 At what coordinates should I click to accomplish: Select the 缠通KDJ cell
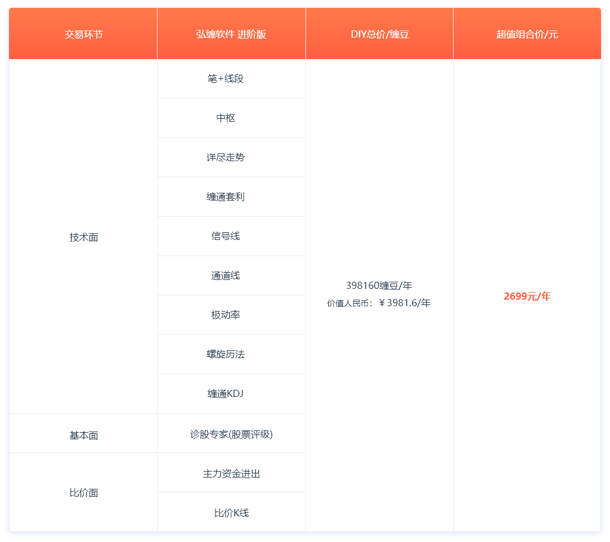click(x=231, y=393)
